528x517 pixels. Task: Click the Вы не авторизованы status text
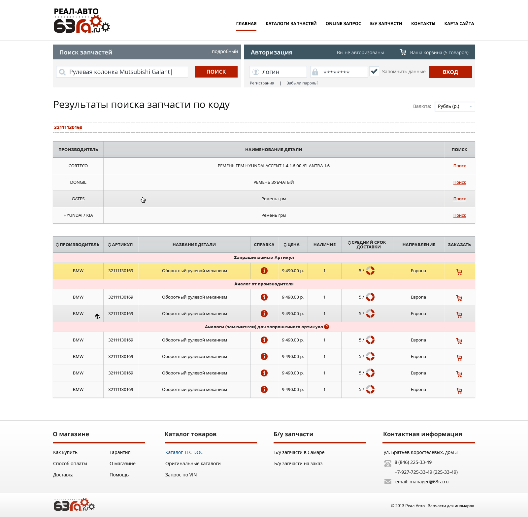[x=360, y=52]
